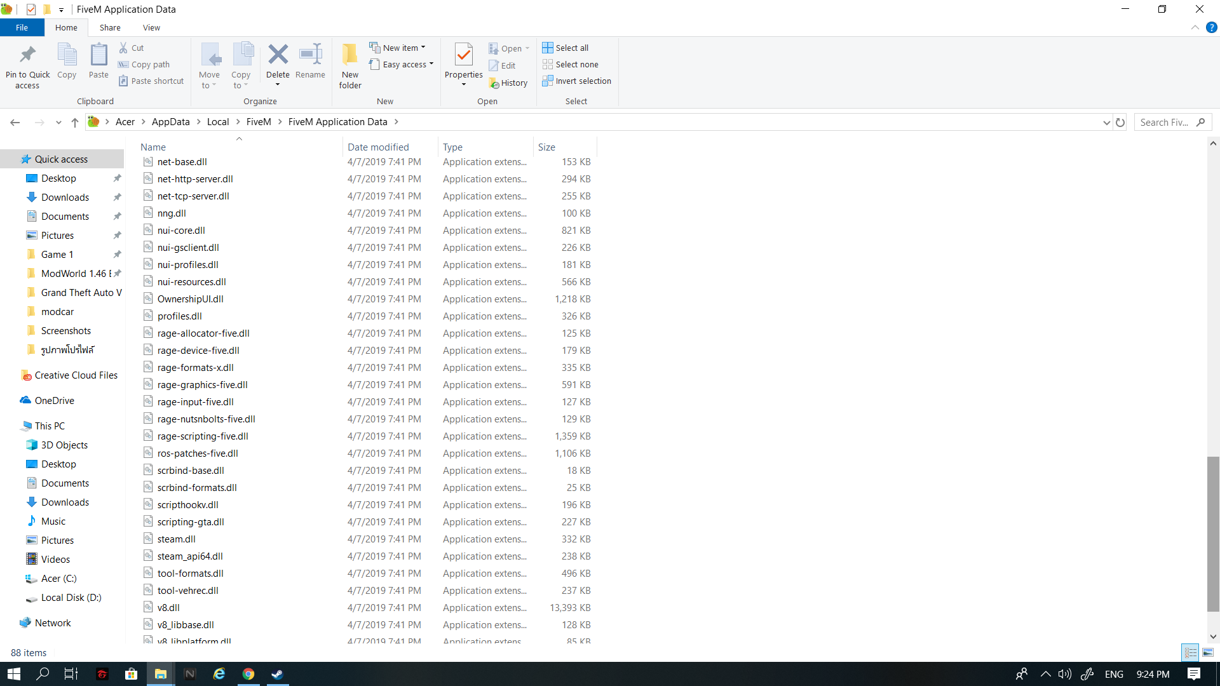The height and width of the screenshot is (686, 1220).
Task: Expand the Open command dropdown
Action: (527, 48)
